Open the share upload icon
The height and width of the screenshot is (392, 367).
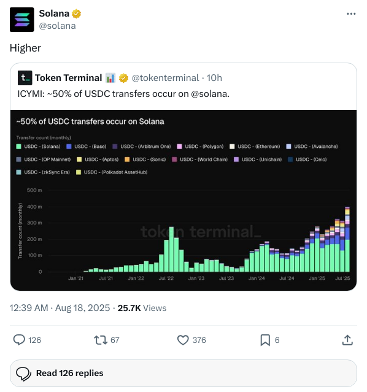(347, 340)
